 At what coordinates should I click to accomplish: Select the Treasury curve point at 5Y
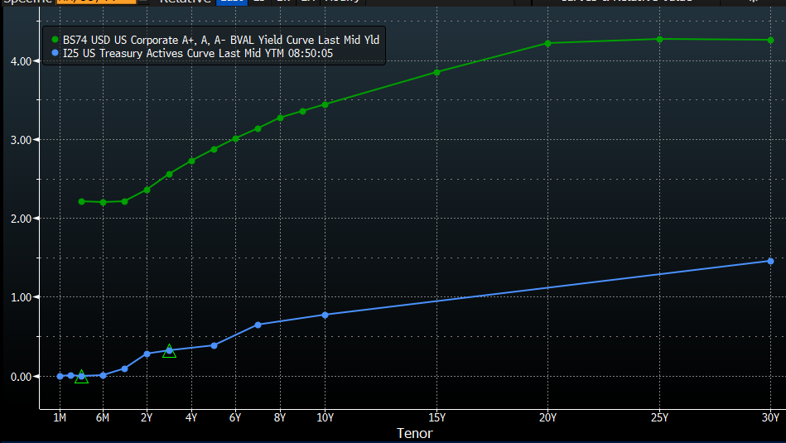[x=214, y=345]
